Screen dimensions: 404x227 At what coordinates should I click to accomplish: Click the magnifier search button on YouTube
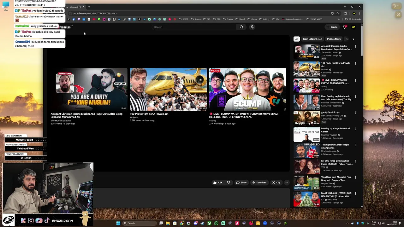pos(241,27)
